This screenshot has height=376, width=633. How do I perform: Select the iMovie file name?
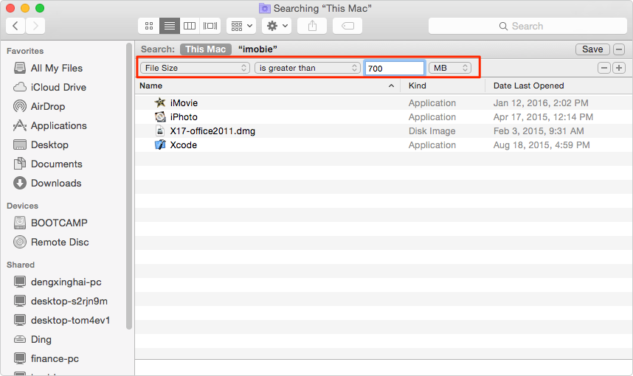tap(184, 103)
